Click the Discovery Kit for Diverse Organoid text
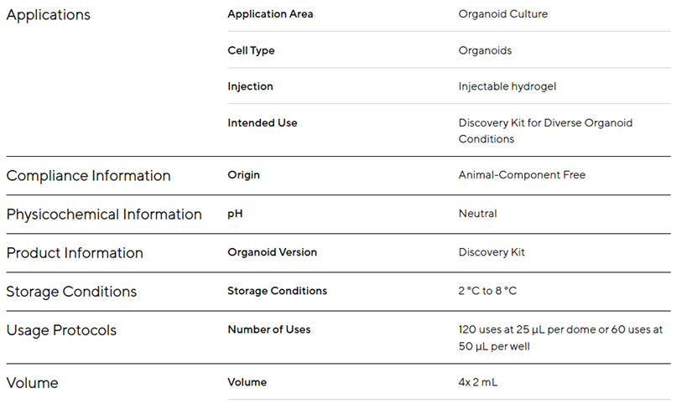687x409 pixels. click(545, 123)
